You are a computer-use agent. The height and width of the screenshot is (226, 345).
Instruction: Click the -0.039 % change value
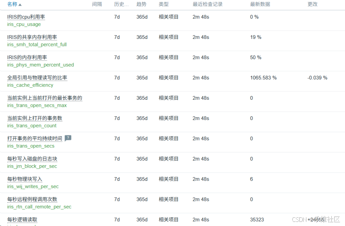(317, 78)
